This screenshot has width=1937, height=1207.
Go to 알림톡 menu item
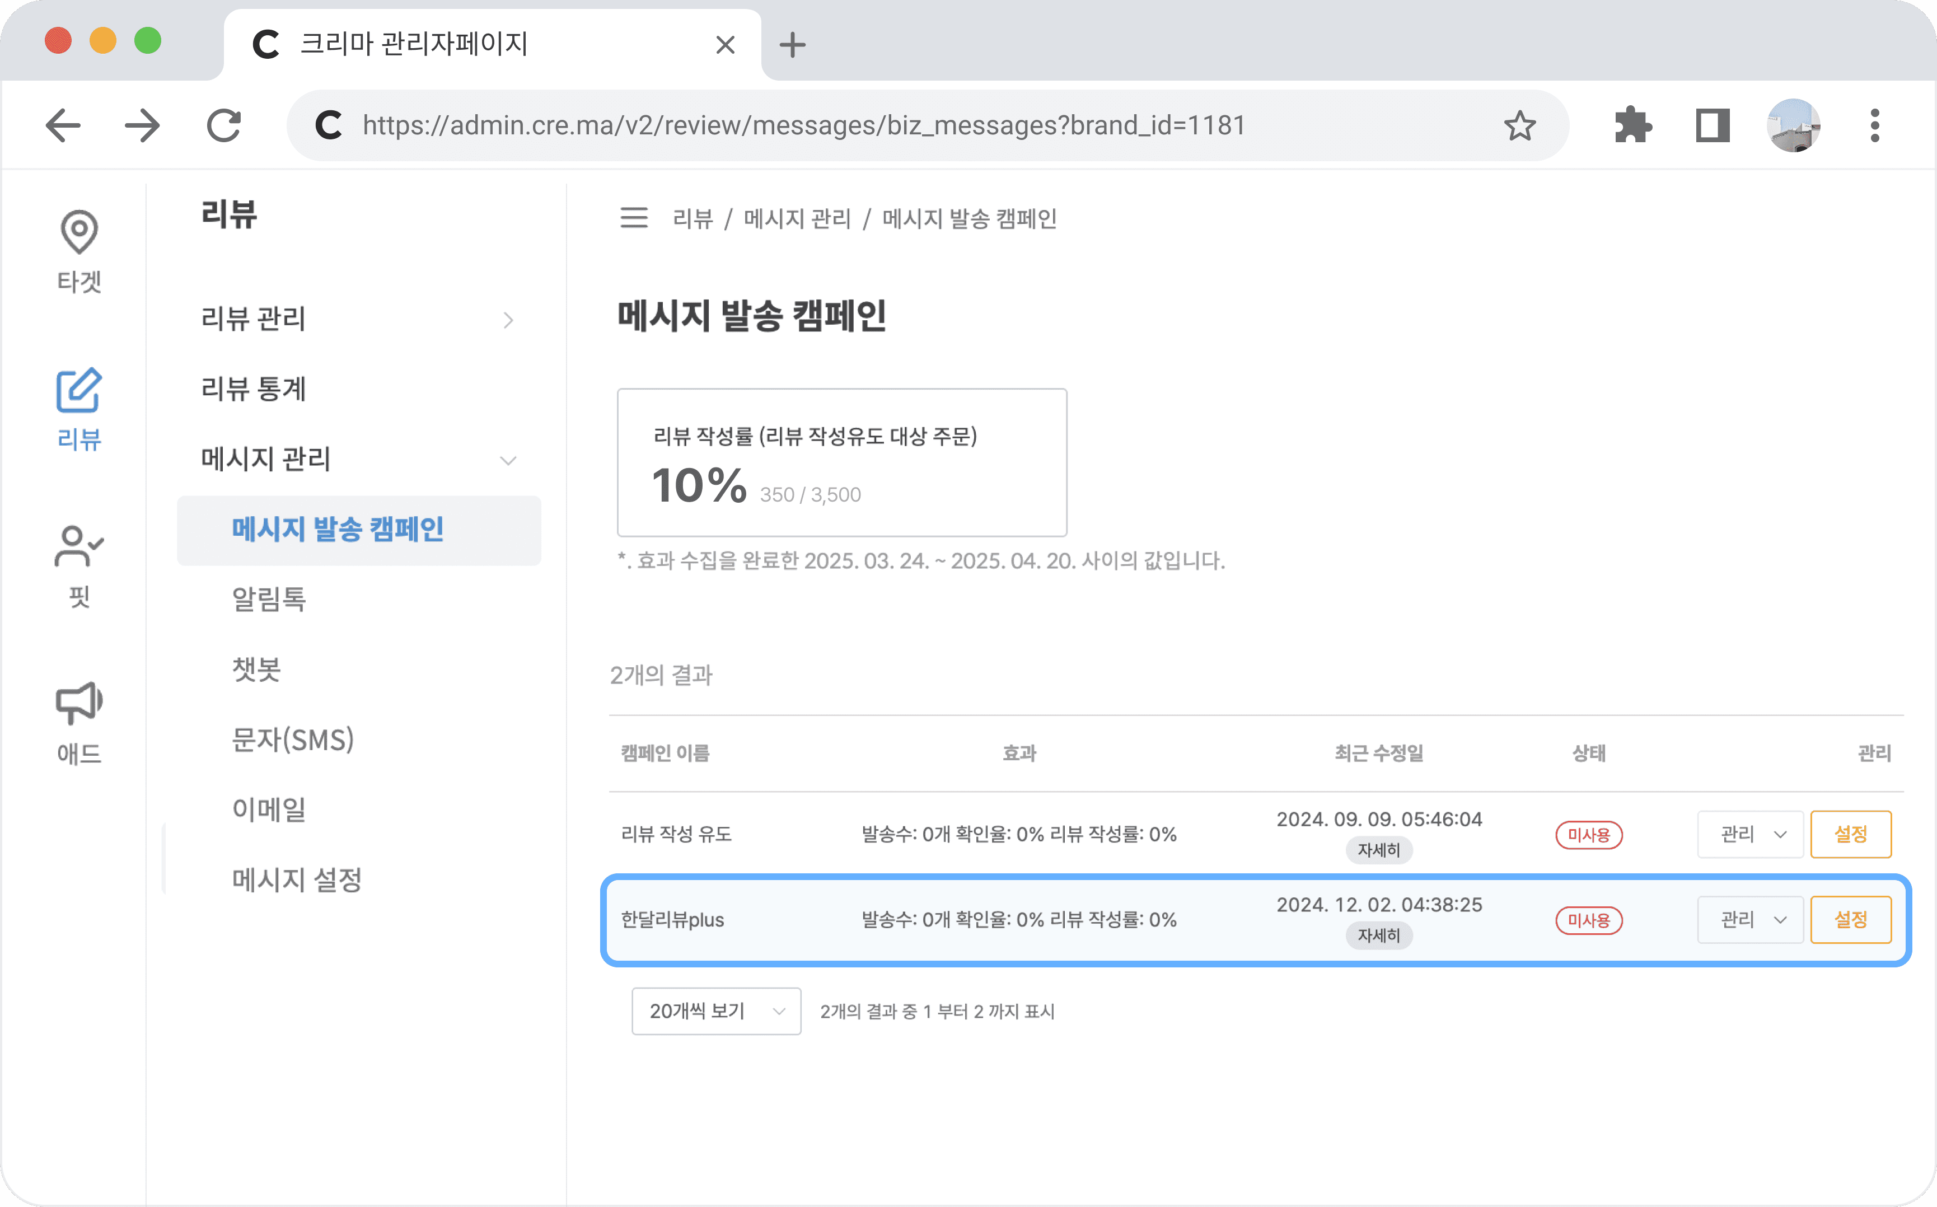point(269,598)
